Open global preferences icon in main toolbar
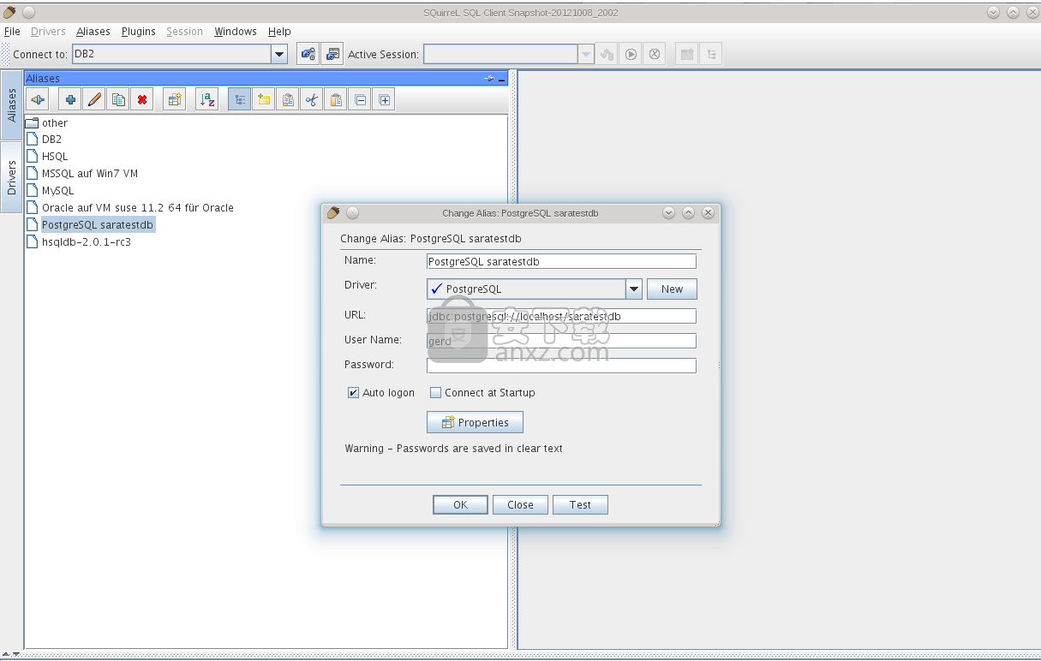The height and width of the screenshot is (661, 1041). [x=308, y=54]
